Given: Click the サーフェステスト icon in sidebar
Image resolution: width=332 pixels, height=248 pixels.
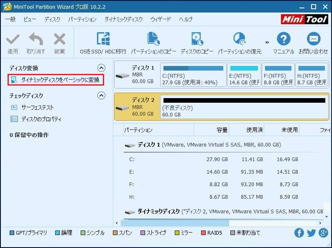Looking at the screenshot, I should point(14,107).
